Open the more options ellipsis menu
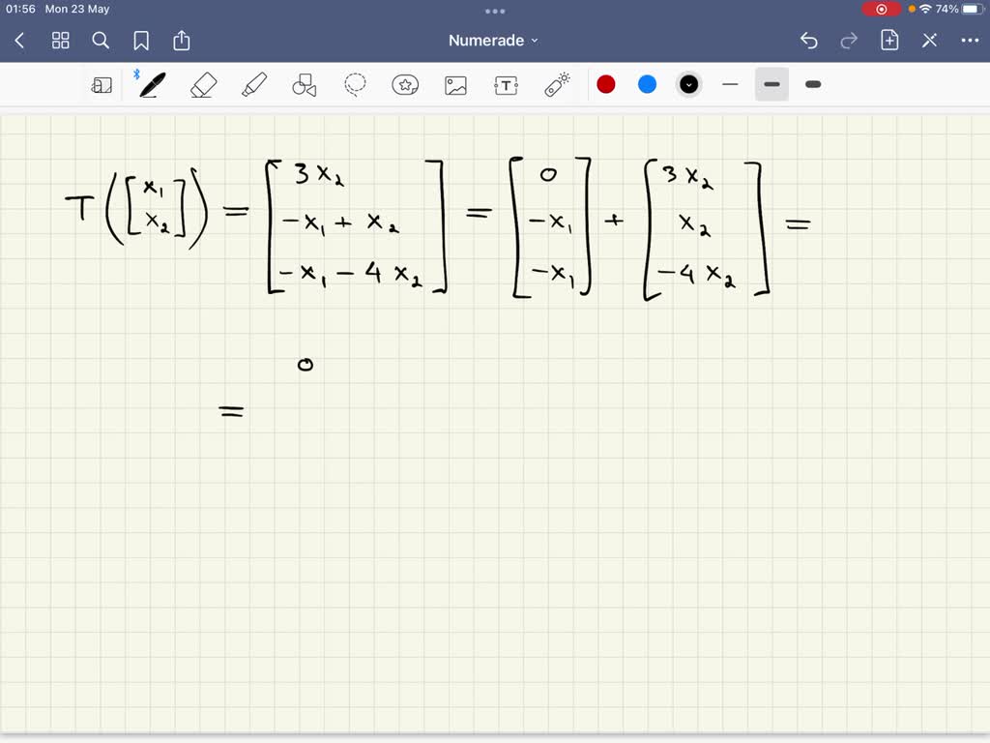The height and width of the screenshot is (743, 990). 971,40
